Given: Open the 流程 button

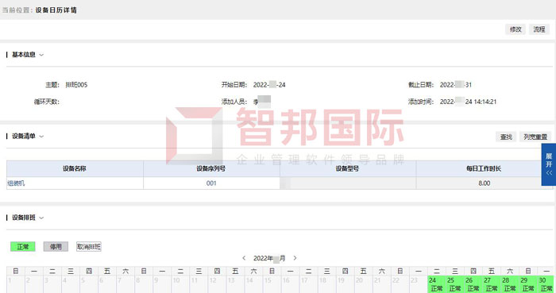Looking at the screenshot, I should pos(539,29).
